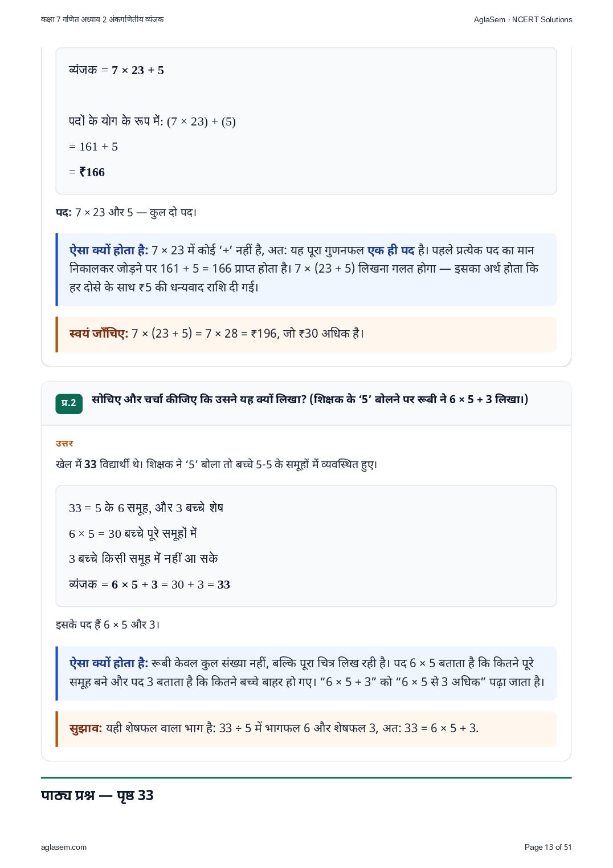Click the expression व्यंजक = 7 × 23 + 5
The image size is (613, 868).
point(116,70)
